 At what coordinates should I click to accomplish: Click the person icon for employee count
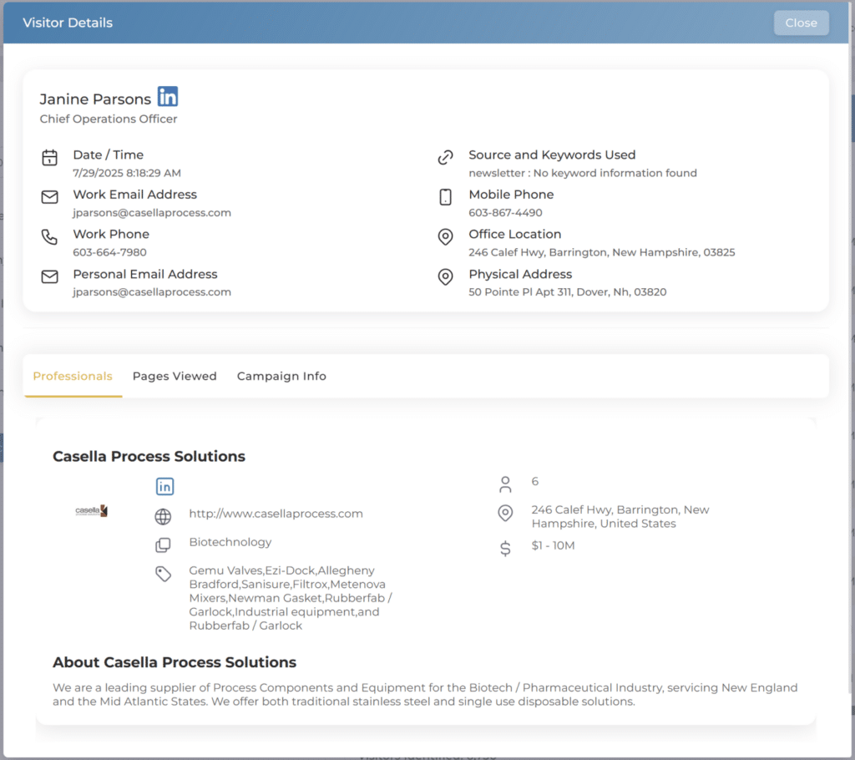tap(505, 484)
